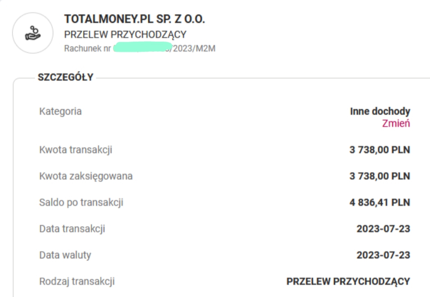This screenshot has width=430, height=297.
Task: Select the TOTALMONEY.PL SP. Z O.O. sender title
Action: [134, 19]
